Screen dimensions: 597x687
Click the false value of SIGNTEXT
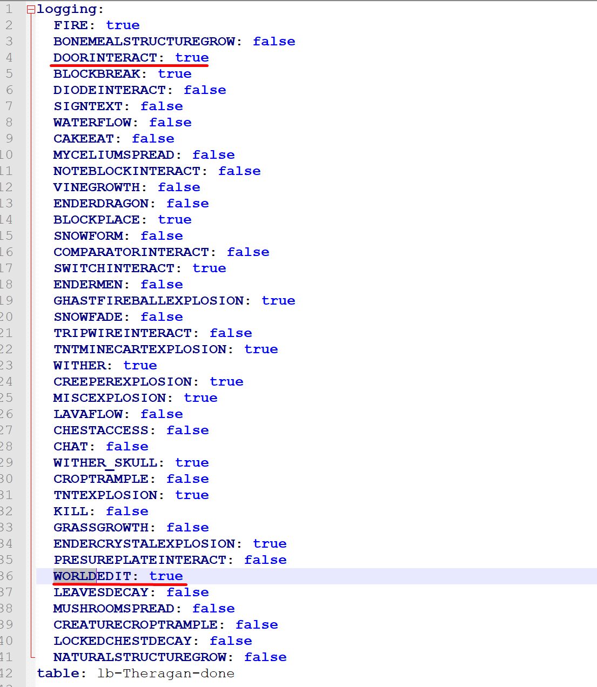click(162, 106)
